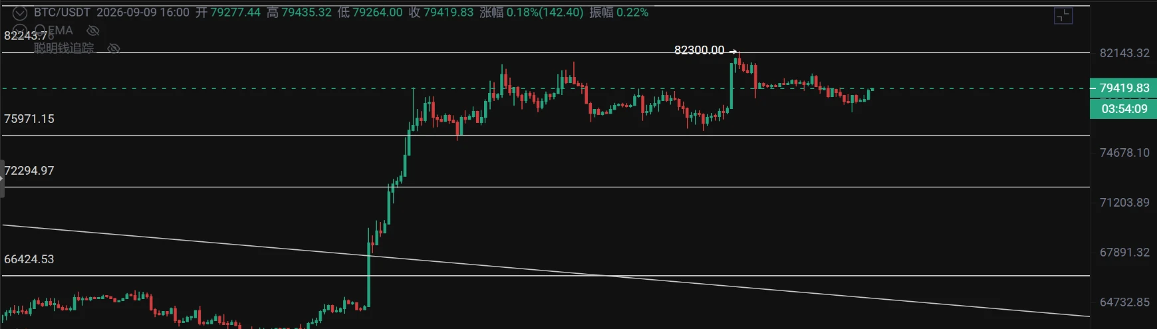Click the BTC/USDT symbol name

coord(62,13)
